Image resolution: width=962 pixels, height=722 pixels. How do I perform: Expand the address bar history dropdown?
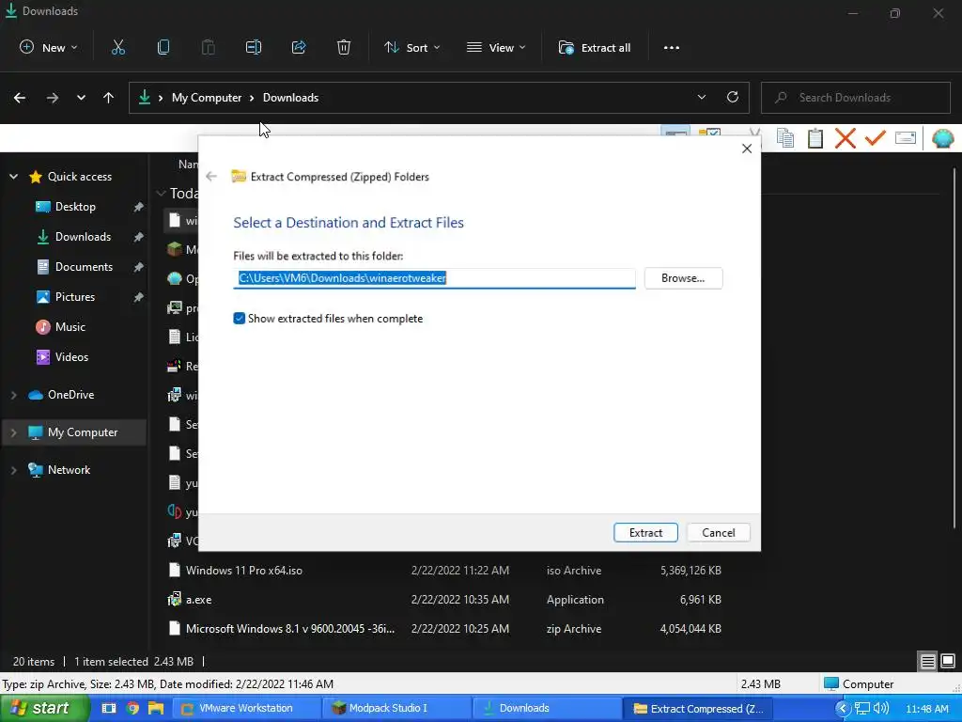(701, 97)
